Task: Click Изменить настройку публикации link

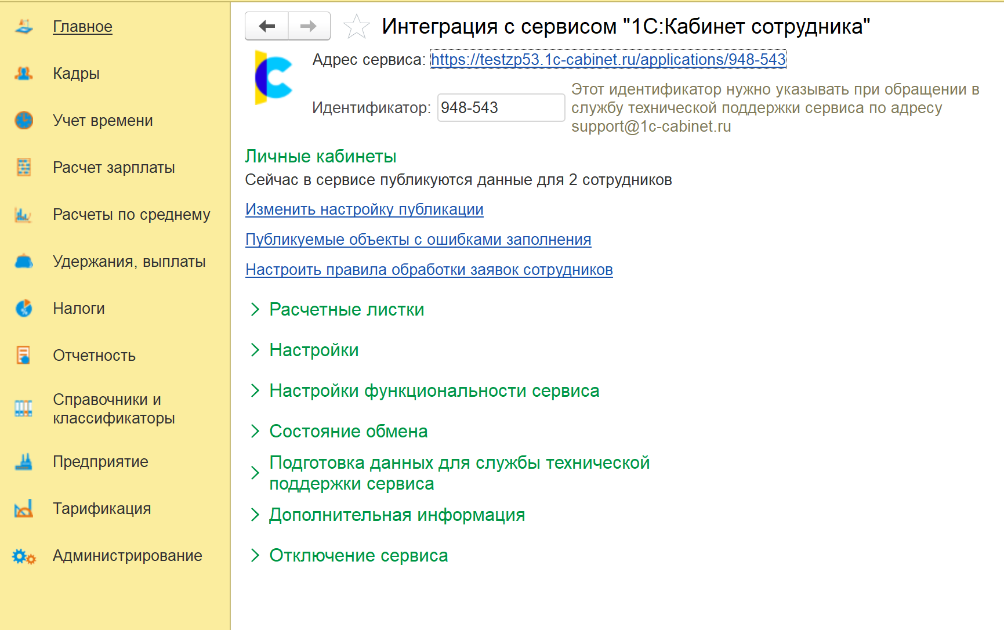Action: tap(364, 209)
